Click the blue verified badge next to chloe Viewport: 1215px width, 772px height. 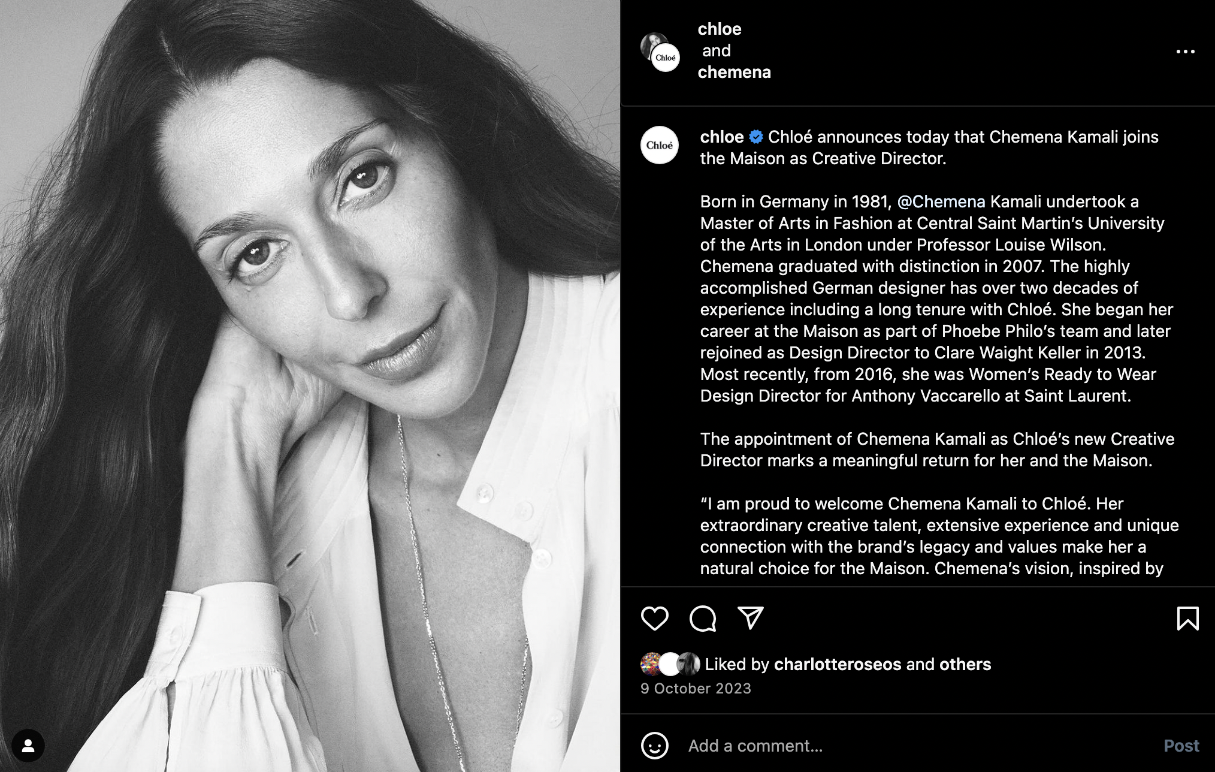pos(756,137)
